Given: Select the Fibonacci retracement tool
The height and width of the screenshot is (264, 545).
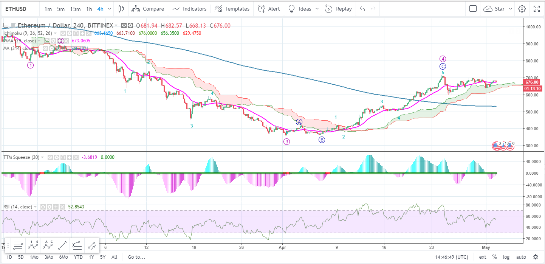Looking at the screenshot, I should pyautogui.click(x=77, y=246).
